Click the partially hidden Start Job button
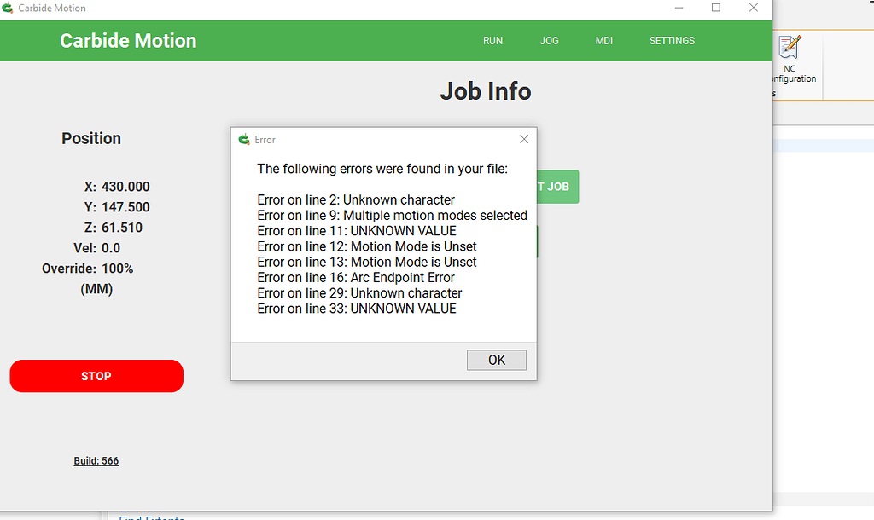 (557, 187)
